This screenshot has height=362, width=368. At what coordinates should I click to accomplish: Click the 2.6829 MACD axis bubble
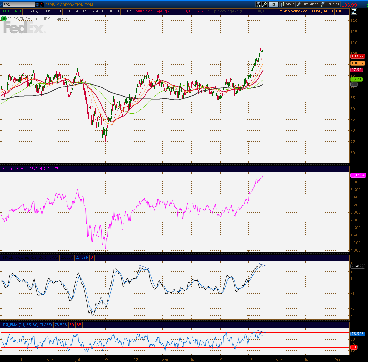pos(358,266)
